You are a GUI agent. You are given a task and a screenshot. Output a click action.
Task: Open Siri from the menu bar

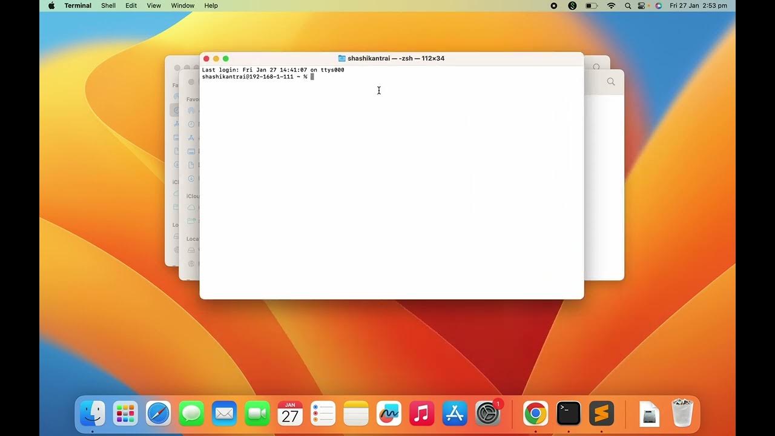658,5
